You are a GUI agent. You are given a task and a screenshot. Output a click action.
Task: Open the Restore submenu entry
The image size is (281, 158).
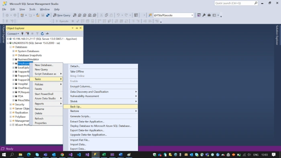[x=100, y=111]
